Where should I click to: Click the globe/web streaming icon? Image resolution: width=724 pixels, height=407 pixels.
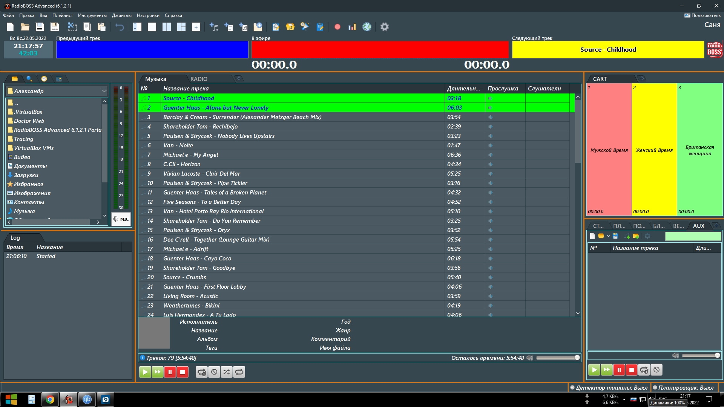click(x=367, y=27)
